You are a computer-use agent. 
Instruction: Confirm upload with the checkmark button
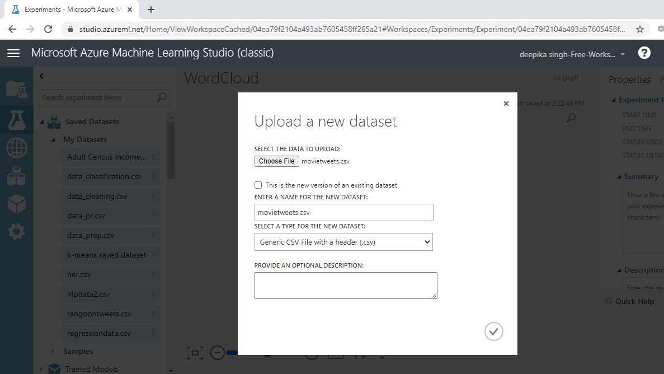[494, 331]
